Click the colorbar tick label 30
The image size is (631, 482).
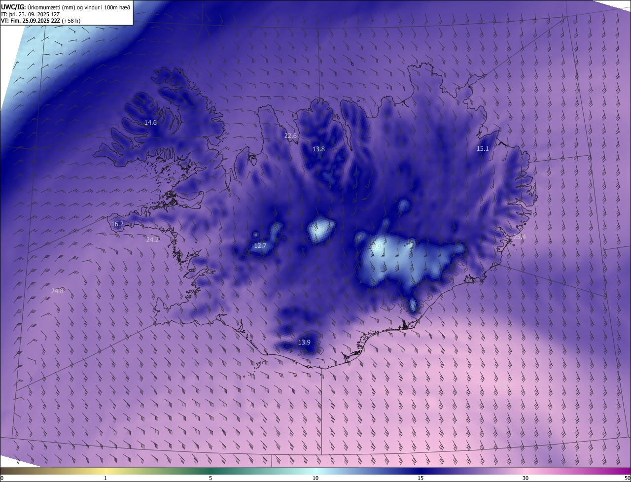pos(526,479)
